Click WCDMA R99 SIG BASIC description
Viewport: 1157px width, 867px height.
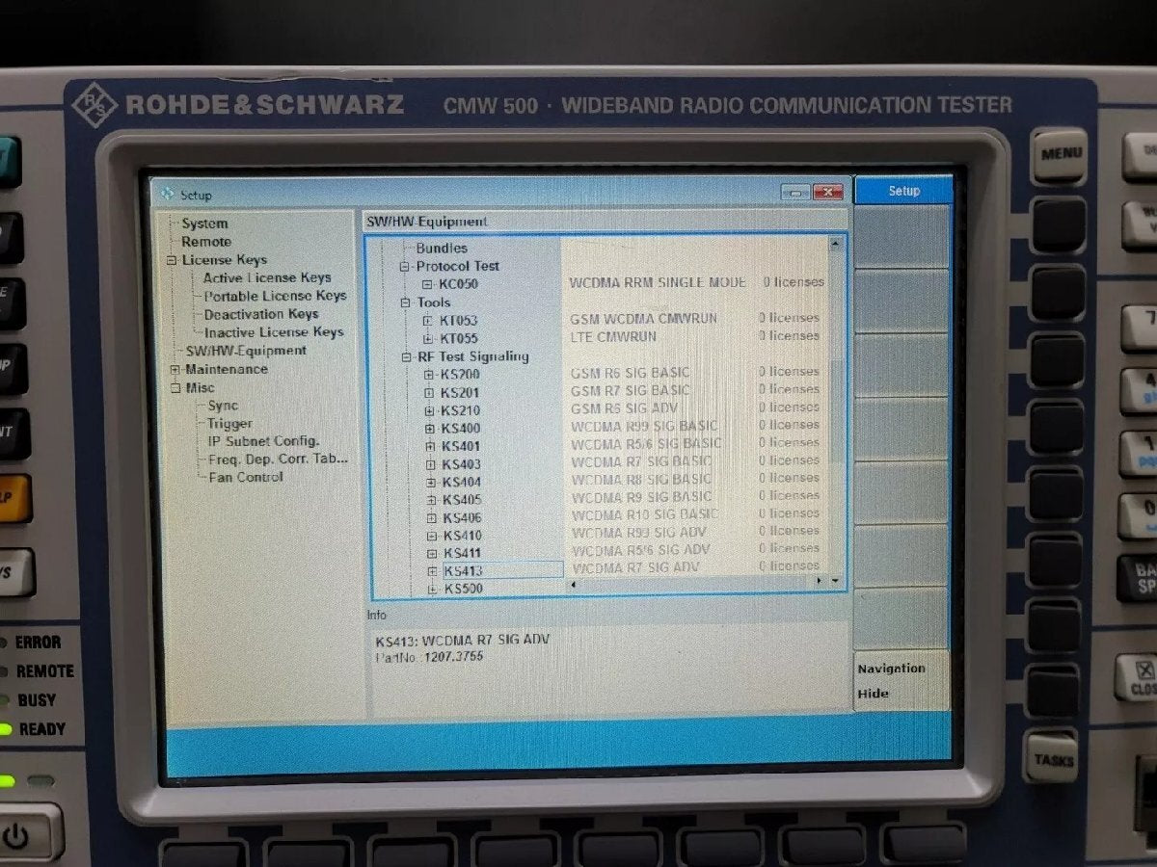pos(644,426)
